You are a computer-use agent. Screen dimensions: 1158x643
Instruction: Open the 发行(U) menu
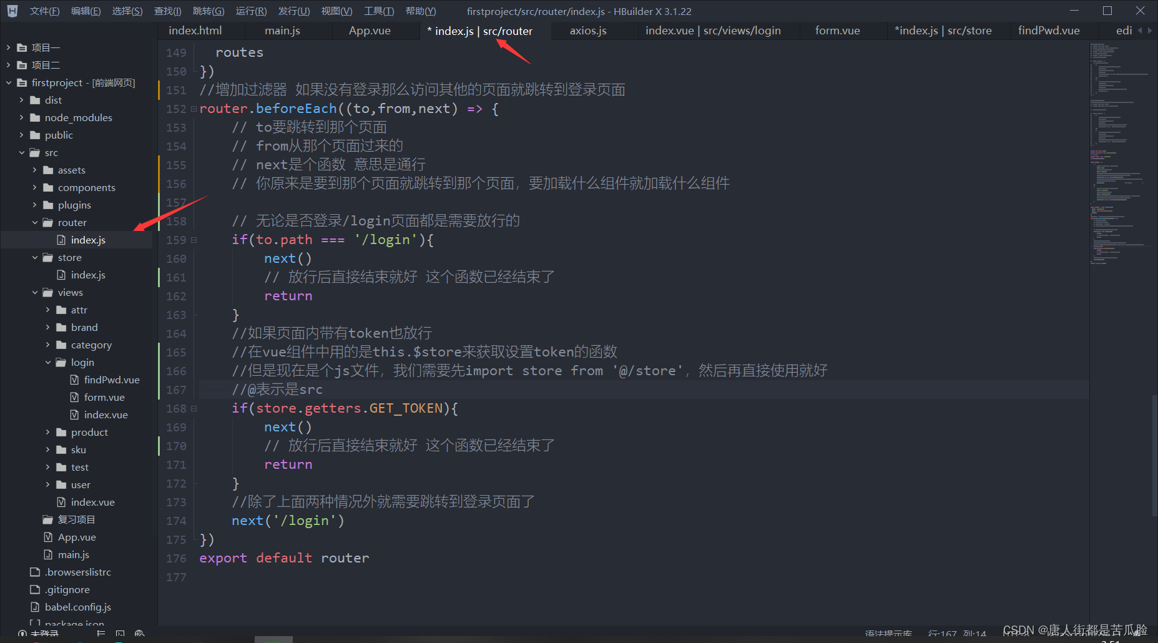pyautogui.click(x=293, y=11)
